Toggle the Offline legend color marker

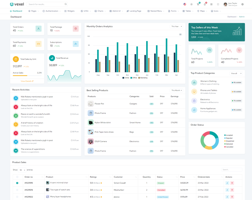[132, 78]
